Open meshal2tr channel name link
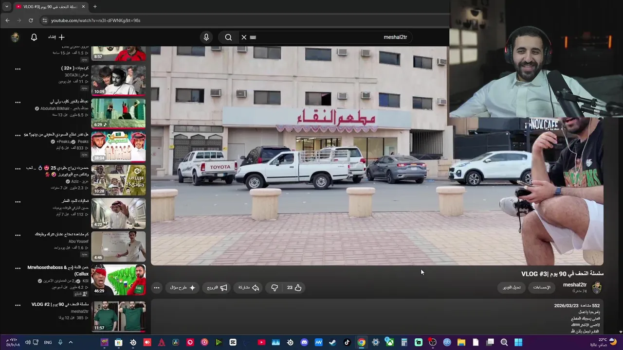The height and width of the screenshot is (350, 623). coord(575,285)
